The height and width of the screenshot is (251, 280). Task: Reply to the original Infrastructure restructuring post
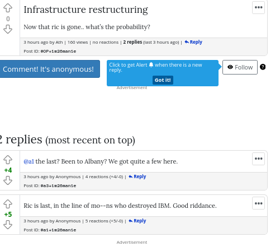(x=193, y=42)
